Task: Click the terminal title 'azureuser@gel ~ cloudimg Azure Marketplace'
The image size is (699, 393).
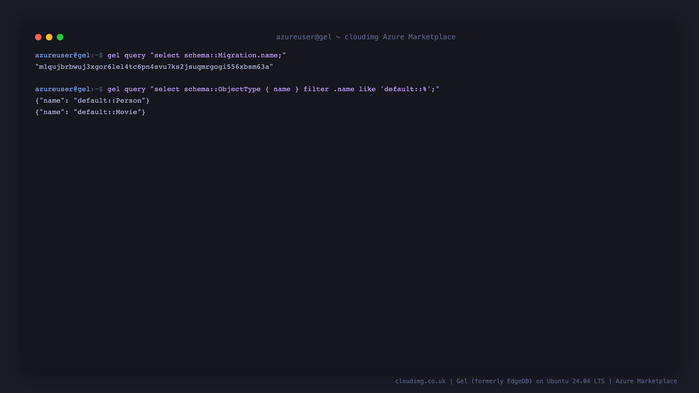Action: 365,37
